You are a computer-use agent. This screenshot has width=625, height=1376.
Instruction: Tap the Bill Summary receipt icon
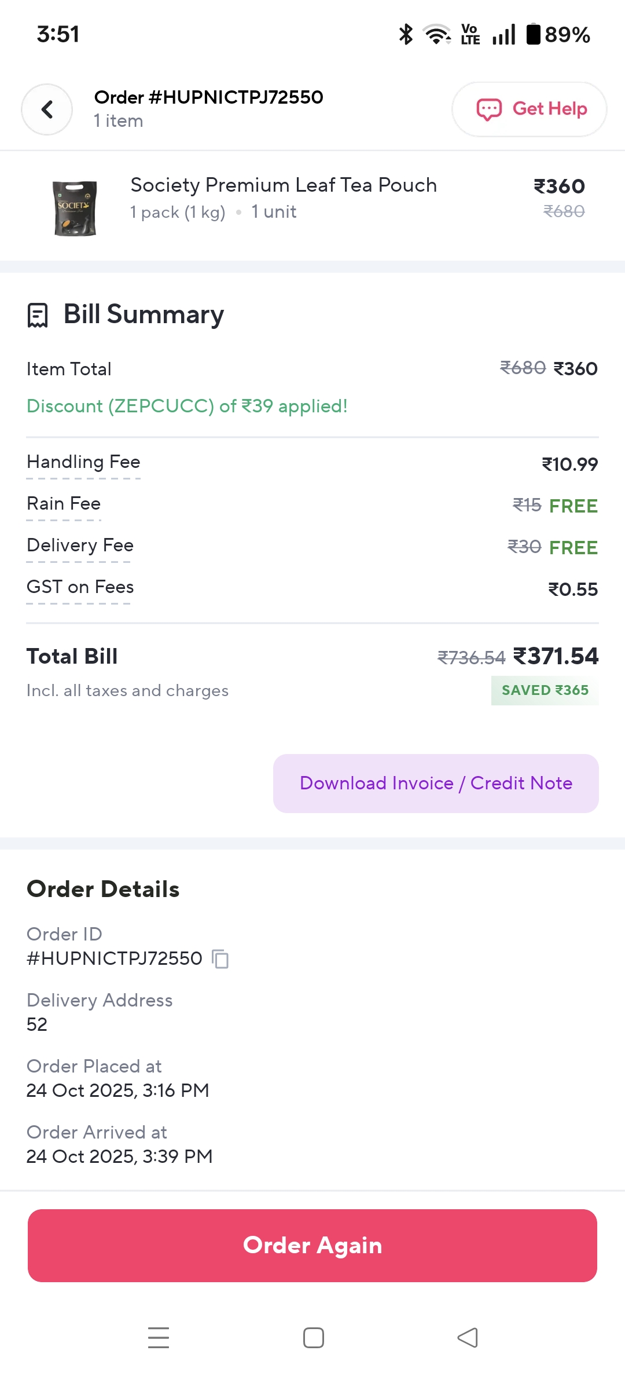pyautogui.click(x=38, y=315)
